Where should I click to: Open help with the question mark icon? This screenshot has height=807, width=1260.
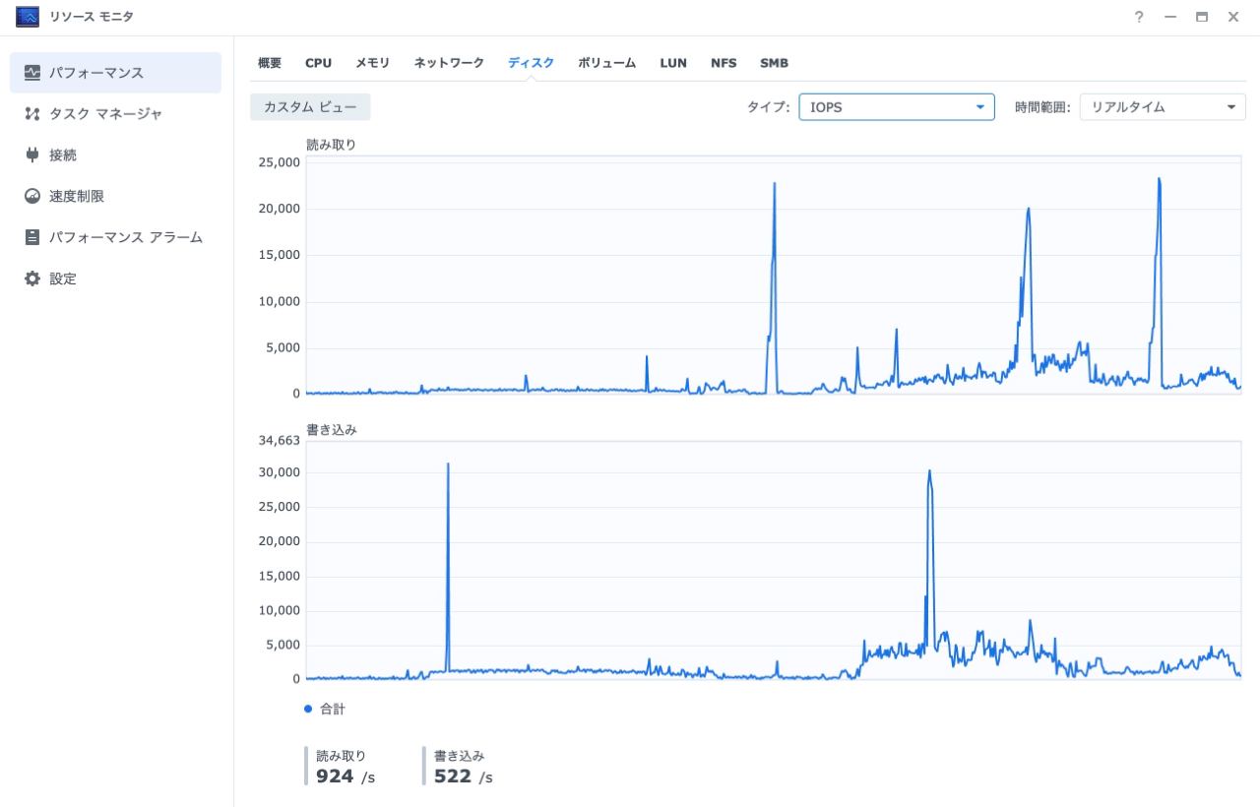1139,17
